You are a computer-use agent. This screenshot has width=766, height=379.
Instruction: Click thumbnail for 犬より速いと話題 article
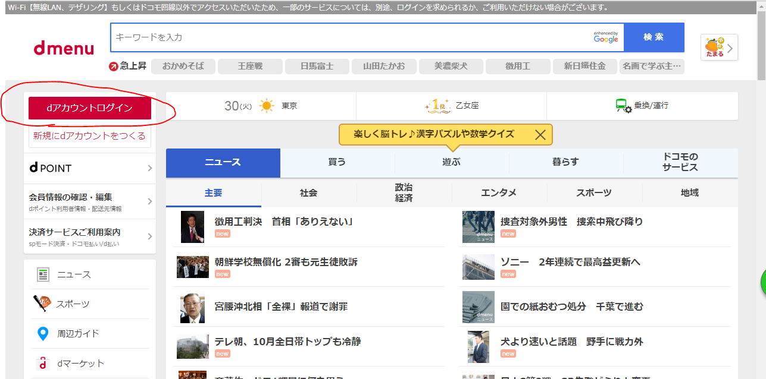pos(479,347)
